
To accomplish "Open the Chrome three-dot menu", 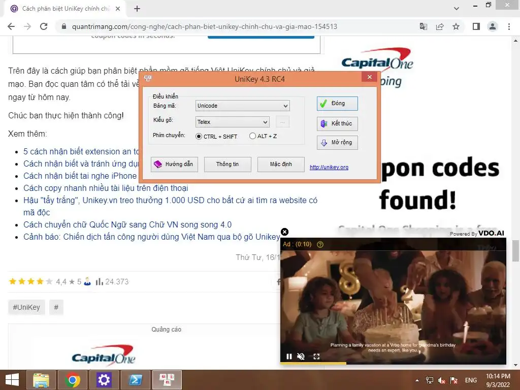I will [x=509, y=26].
